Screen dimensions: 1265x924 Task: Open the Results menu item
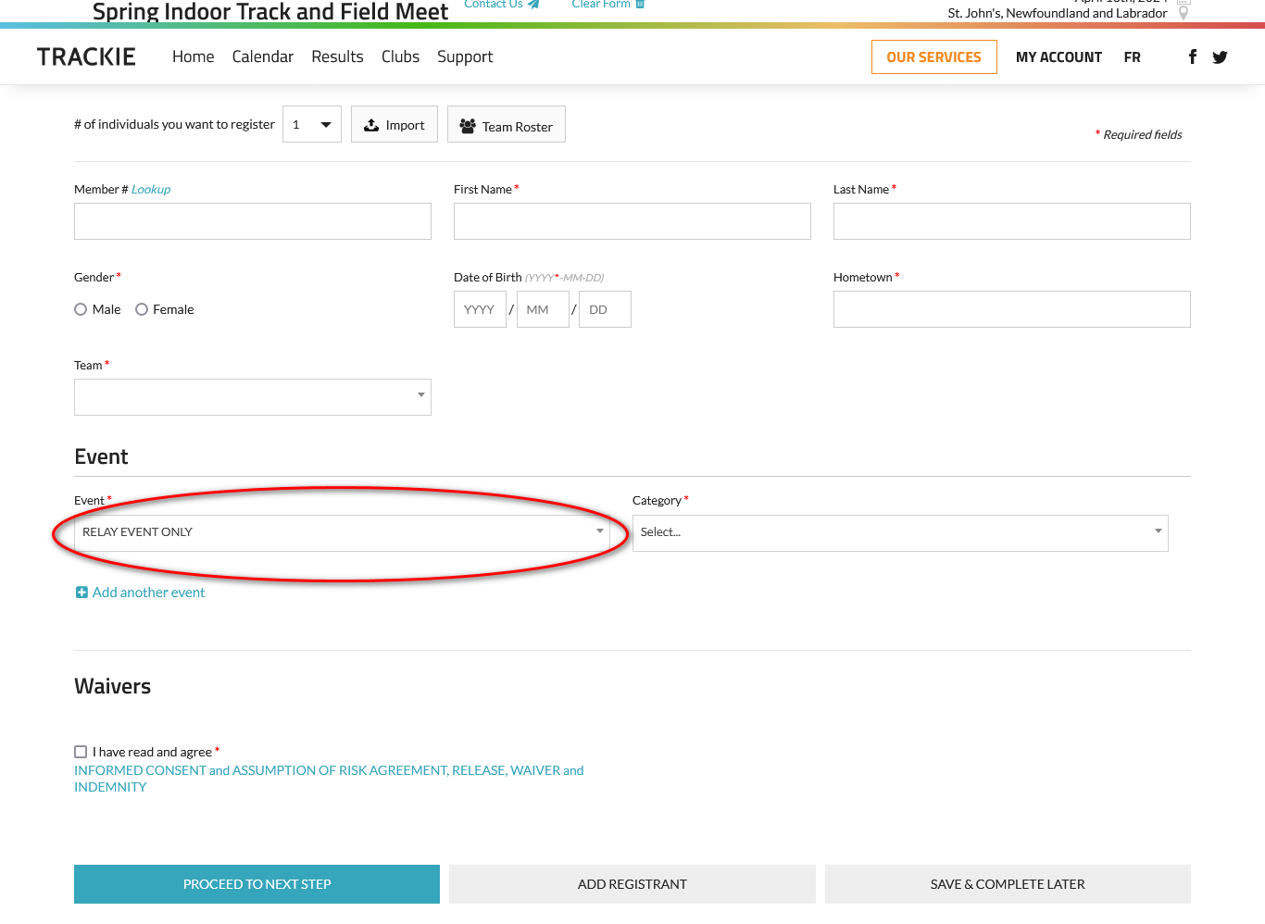point(337,57)
